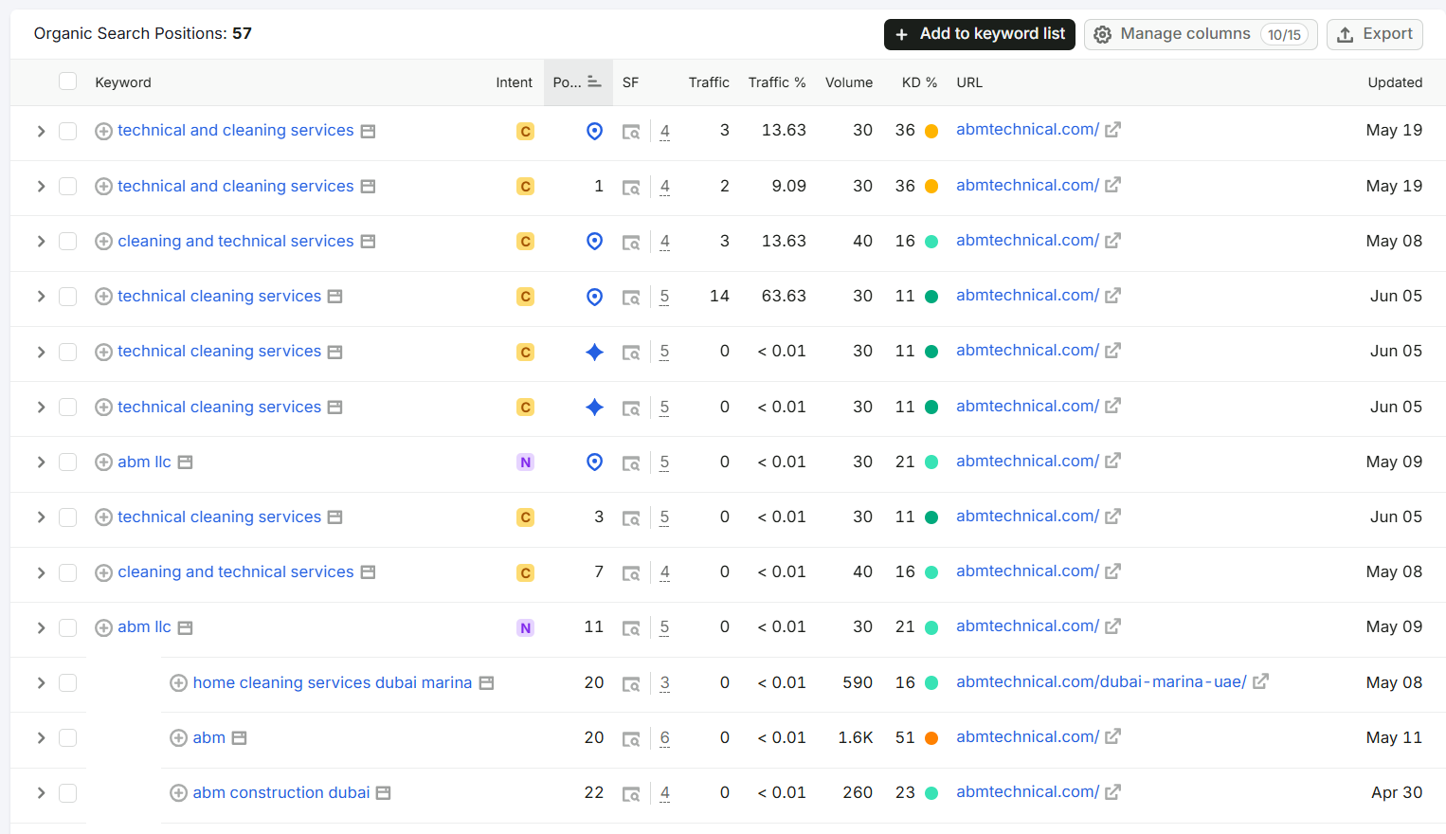
Task: Select the checkbox in the 'abm llc' position 11 row
Action: coord(67,627)
